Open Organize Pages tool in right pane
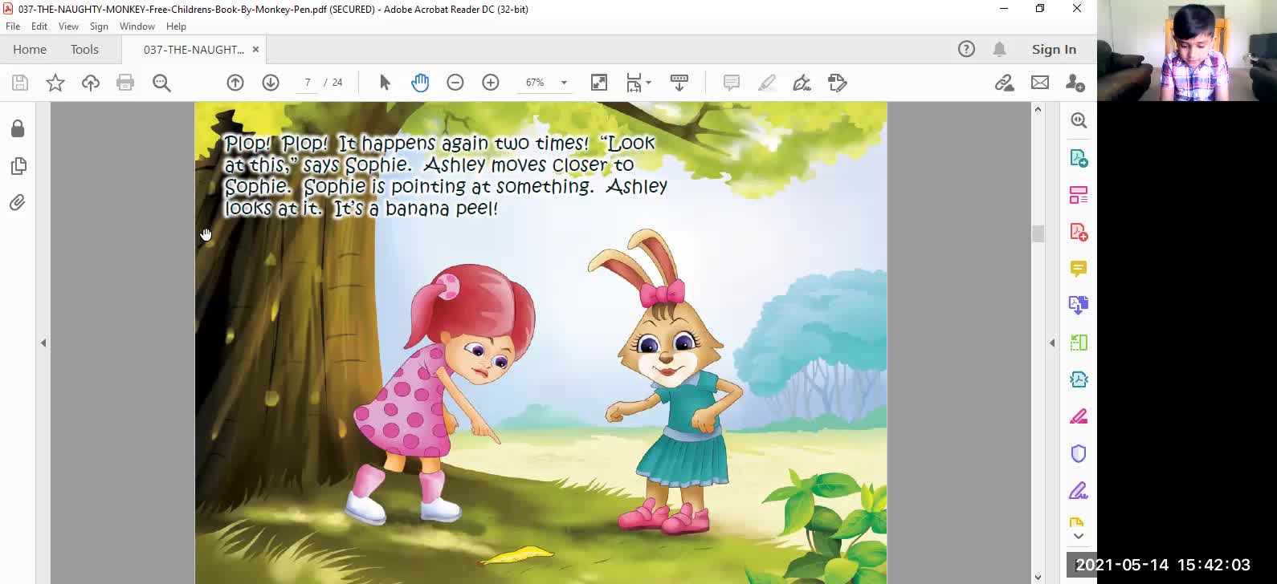Screen dimensions: 1277x584 pyautogui.click(x=1079, y=195)
